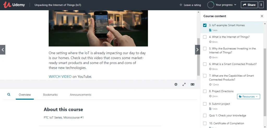This screenshot has width=267, height=128.
Task: Click the play icon under What is the Internet of Things
Action: tap(210, 42)
